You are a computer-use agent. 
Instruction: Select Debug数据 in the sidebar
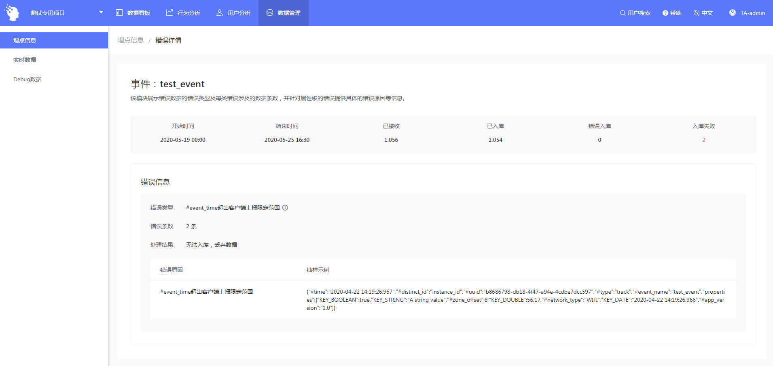tap(54, 79)
